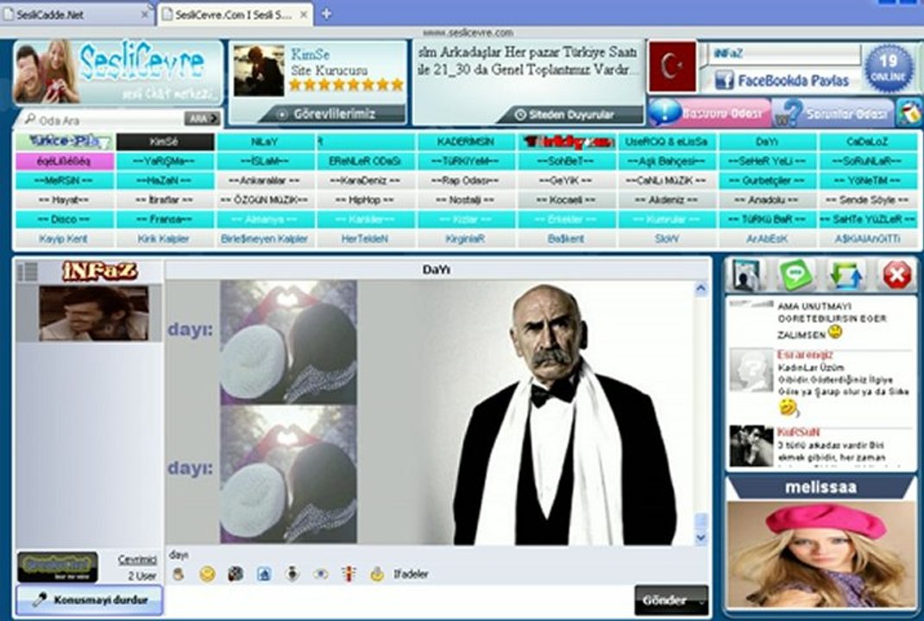The image size is (924, 621).
Task: Click the Facebook logo icon
Action: coord(724,80)
